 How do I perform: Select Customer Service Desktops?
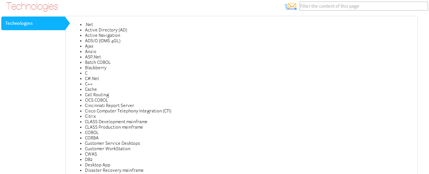[x=113, y=144]
